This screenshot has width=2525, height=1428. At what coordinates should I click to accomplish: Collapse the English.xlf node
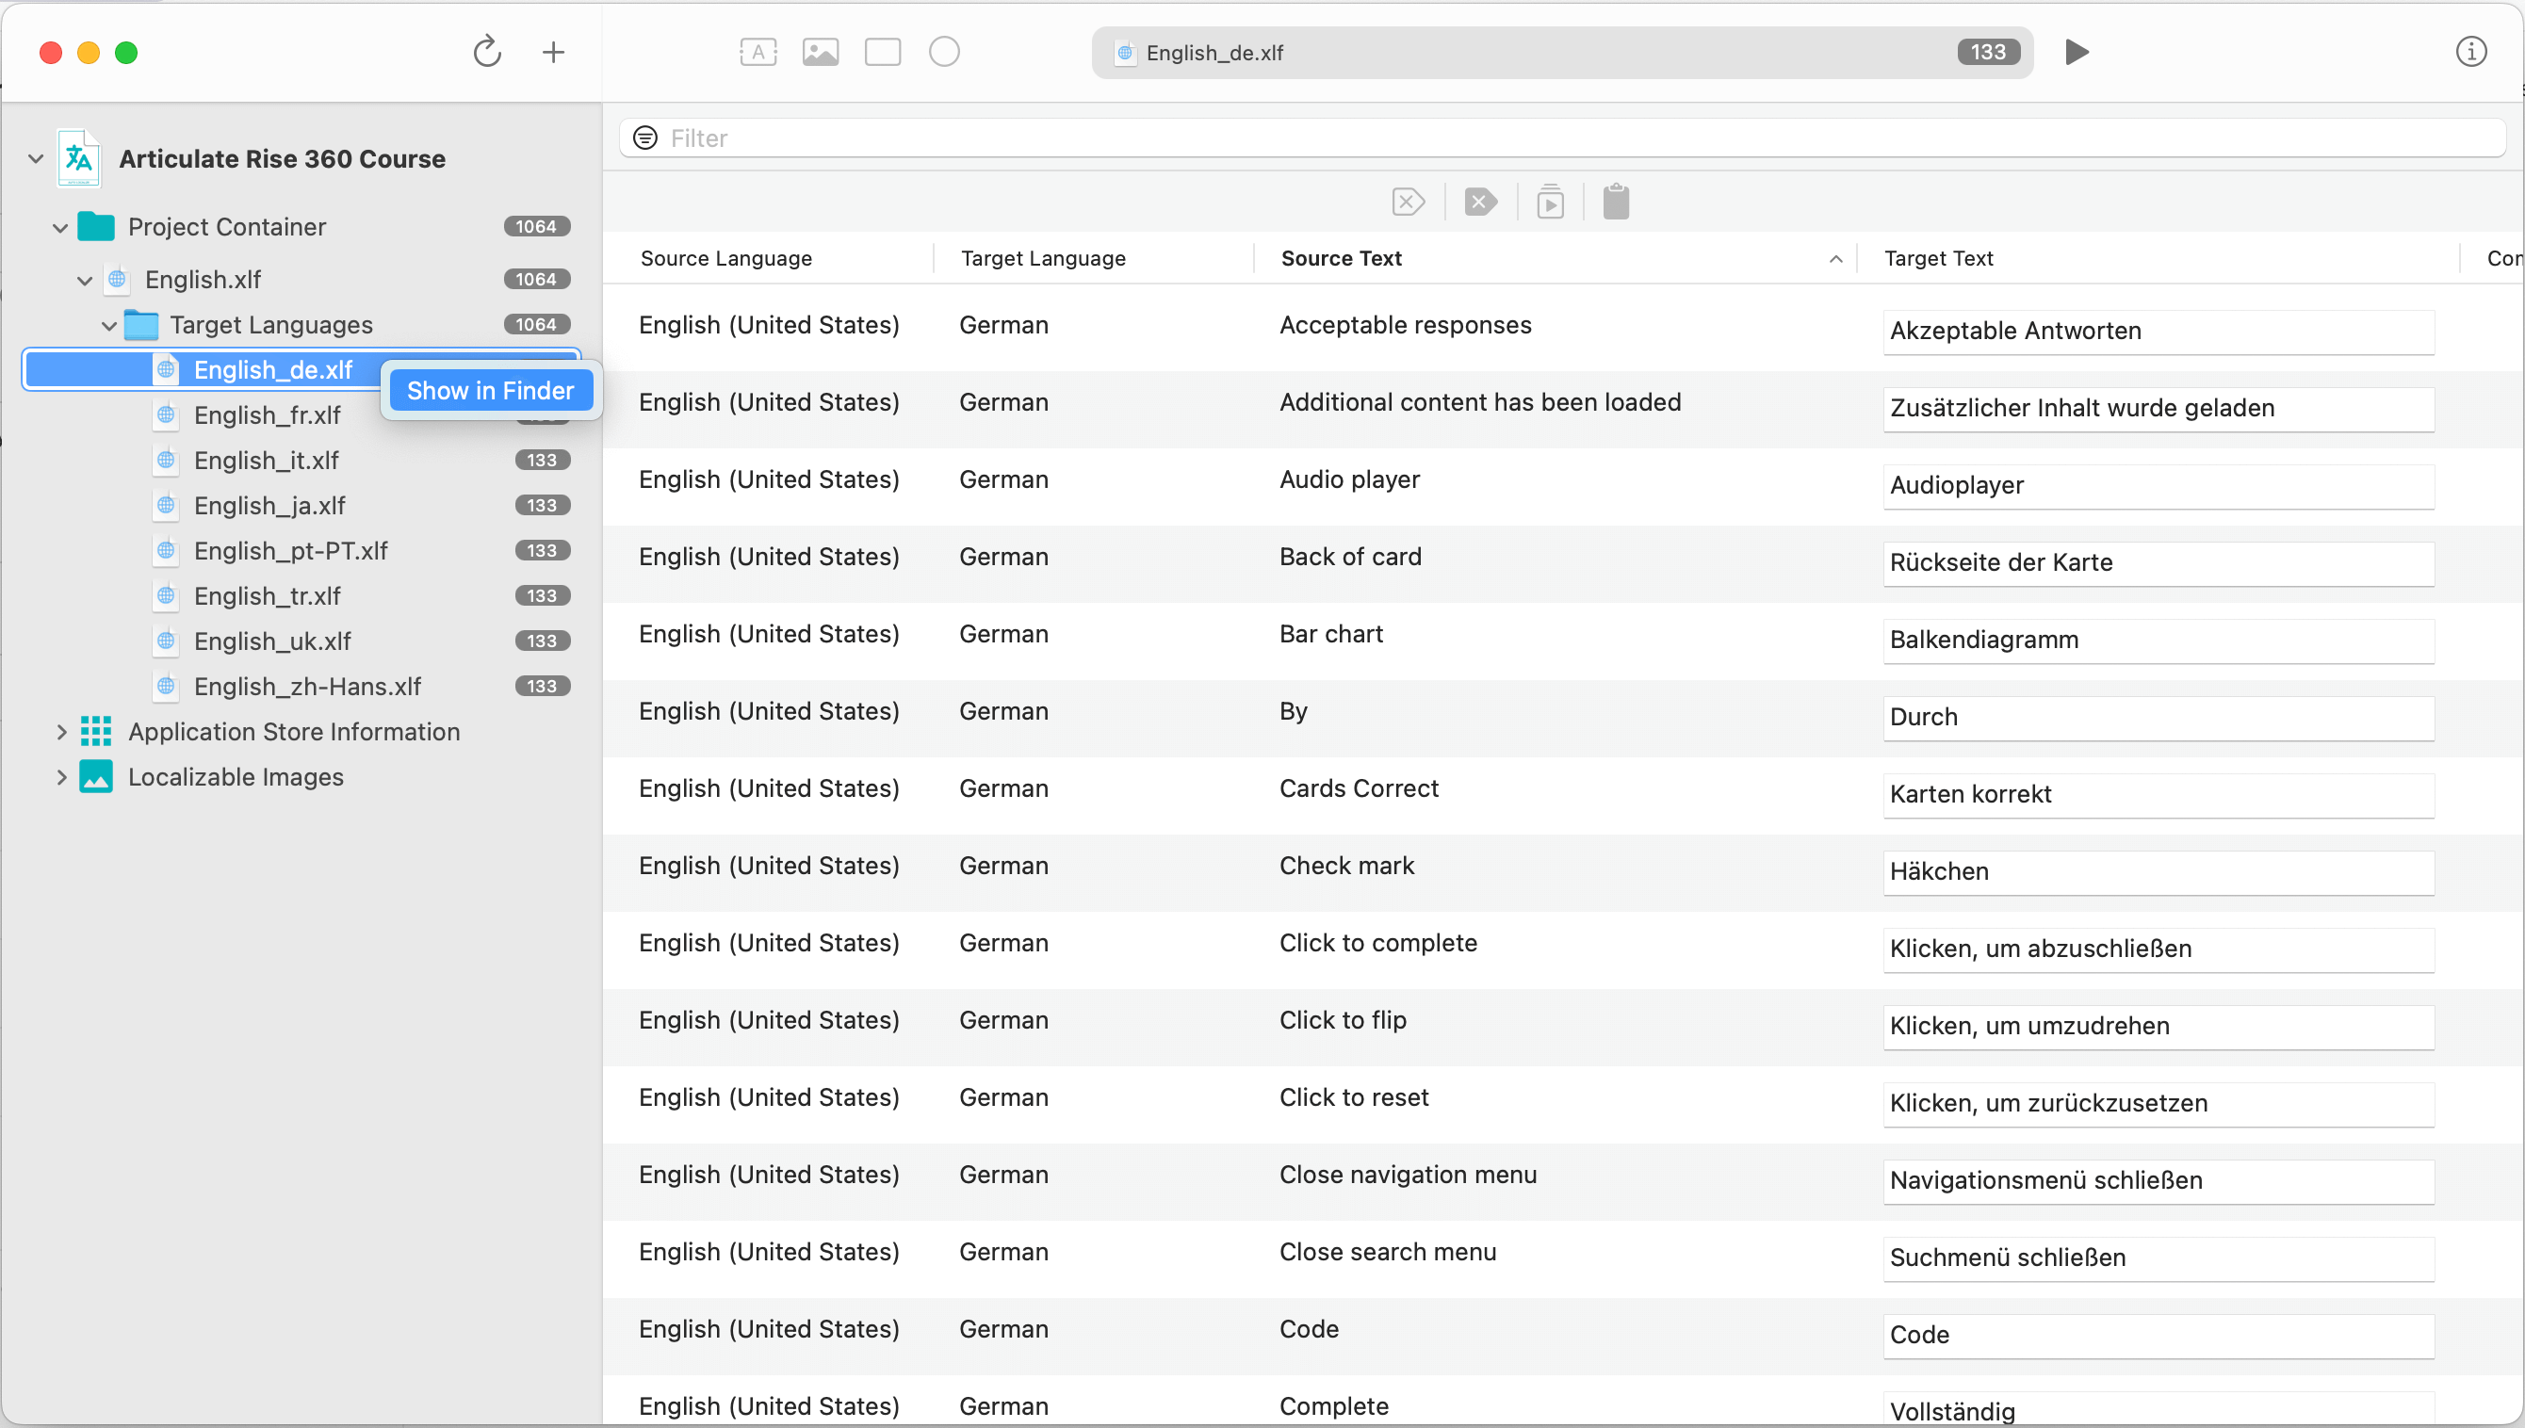coord(85,281)
